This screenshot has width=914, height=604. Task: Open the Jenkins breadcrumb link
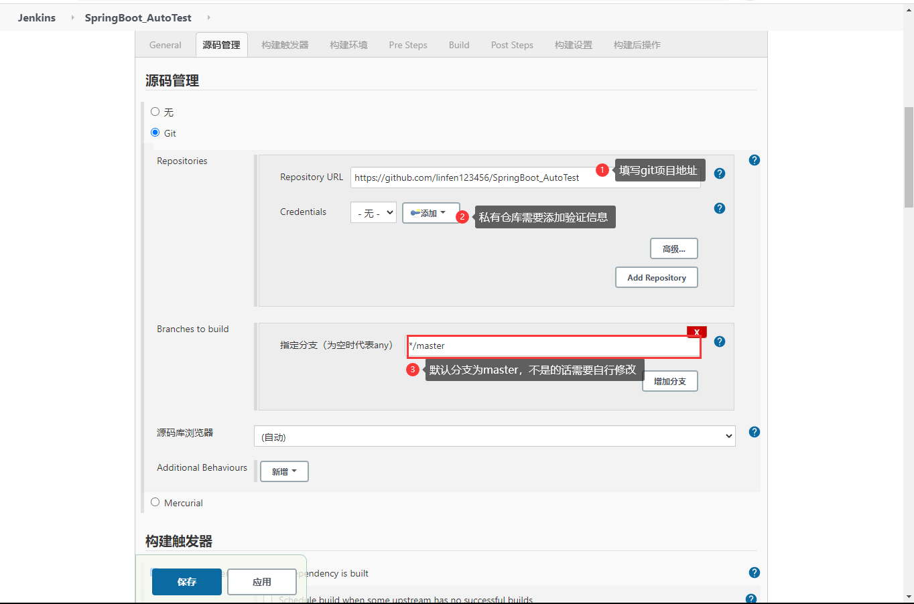click(x=37, y=17)
